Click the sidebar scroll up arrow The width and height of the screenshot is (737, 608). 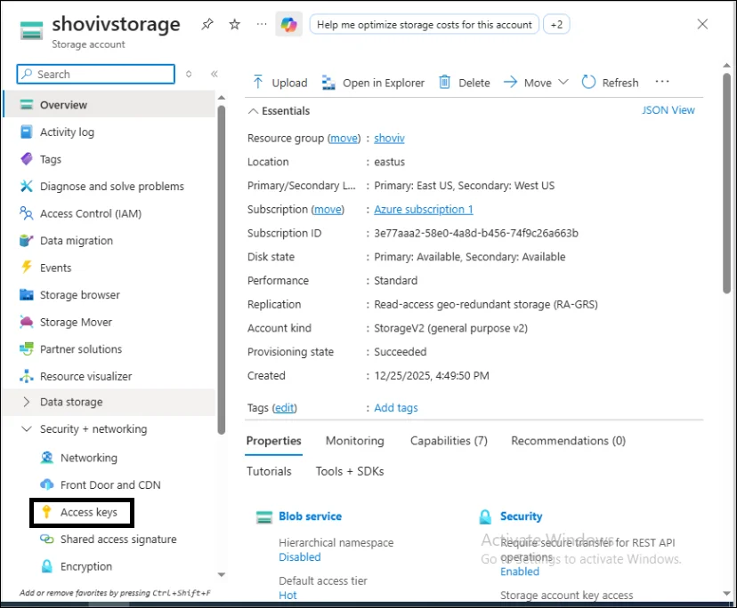pyautogui.click(x=222, y=98)
